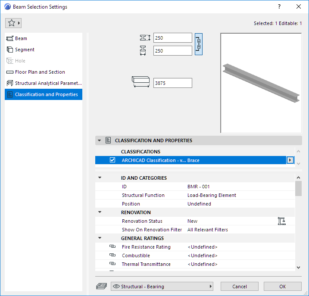309x296 pixels.
Task: Open the Structural - Bearing layer dropdown
Action: 162,287
